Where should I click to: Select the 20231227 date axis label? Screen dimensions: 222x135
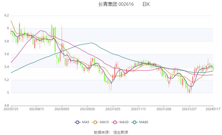[189, 109]
